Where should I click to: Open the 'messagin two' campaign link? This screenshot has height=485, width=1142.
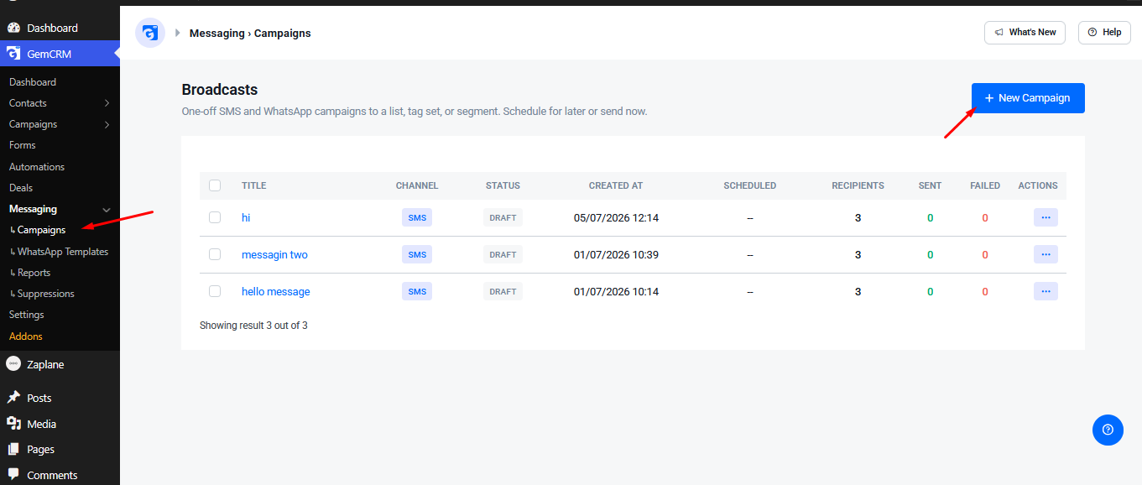(x=274, y=254)
